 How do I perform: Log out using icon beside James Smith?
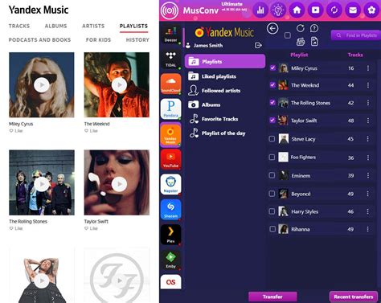coord(258,45)
